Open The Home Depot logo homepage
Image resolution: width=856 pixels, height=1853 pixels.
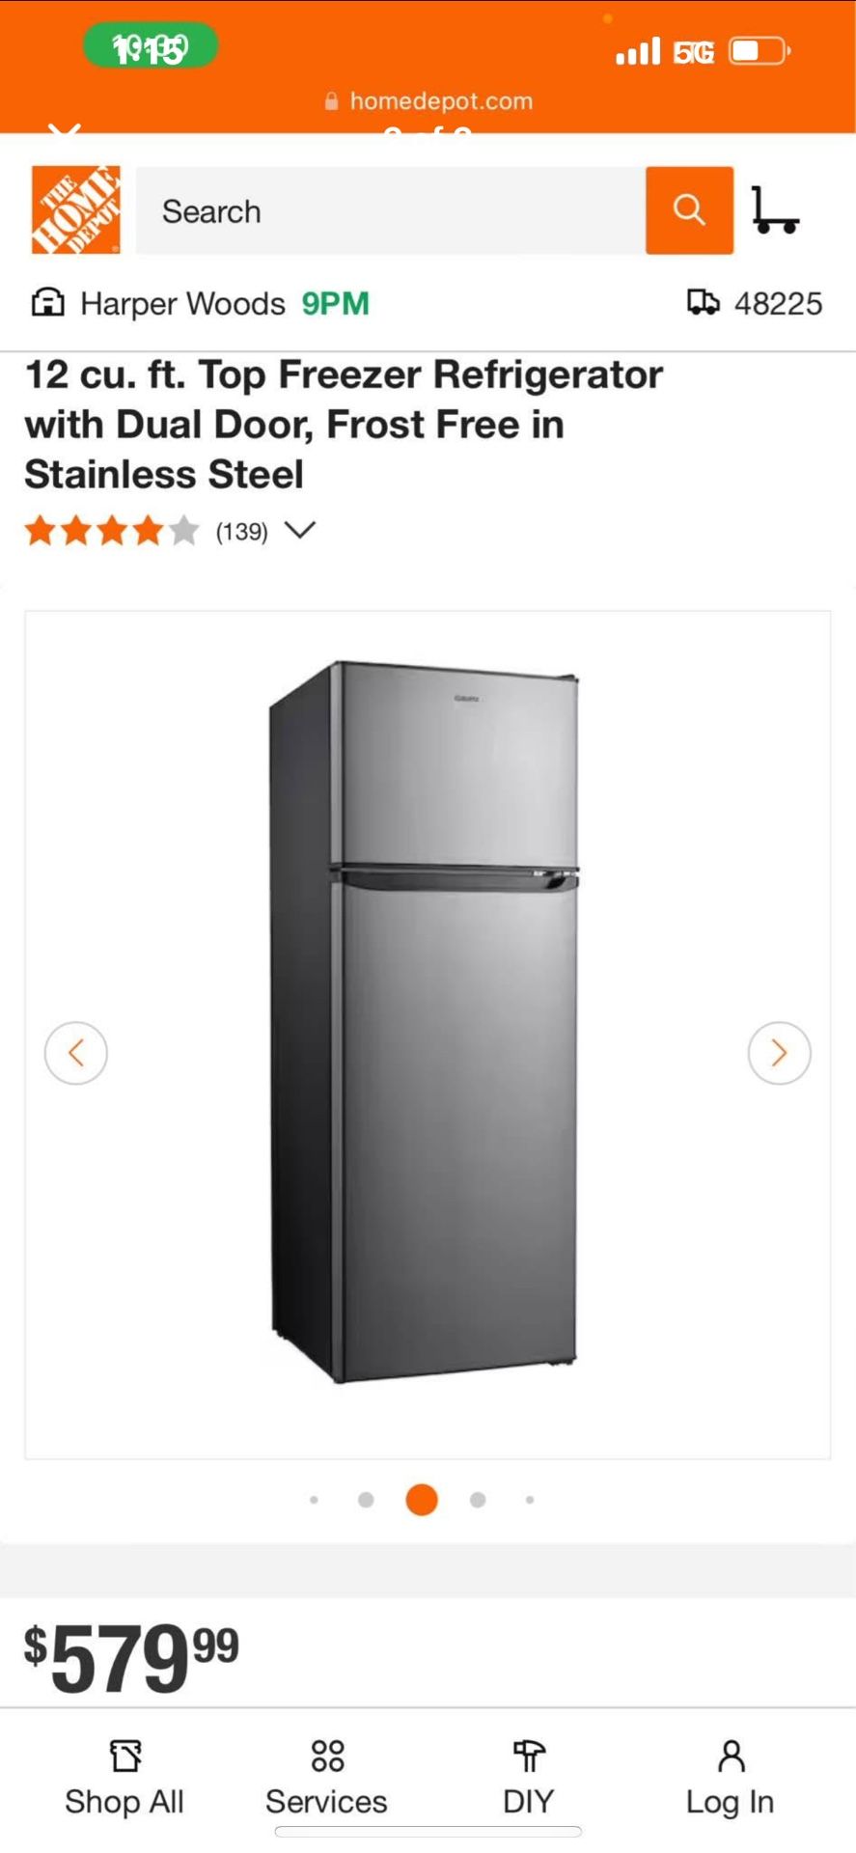76,209
